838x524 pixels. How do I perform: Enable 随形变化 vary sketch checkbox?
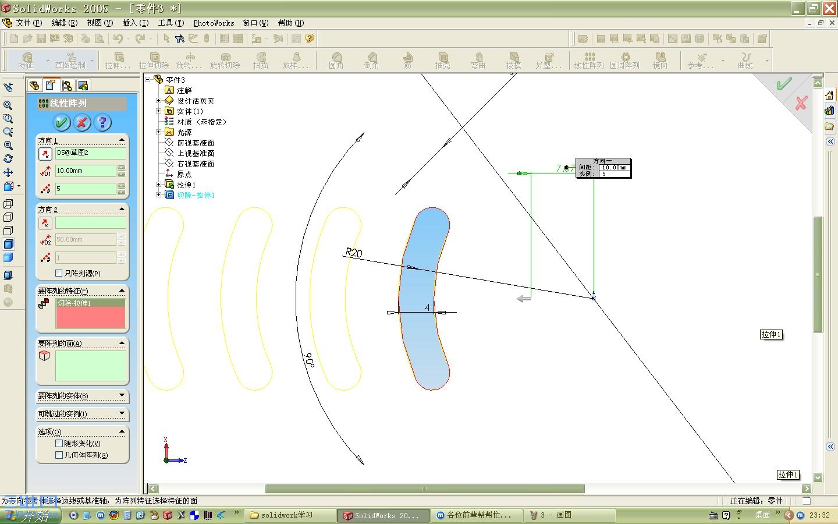(59, 444)
